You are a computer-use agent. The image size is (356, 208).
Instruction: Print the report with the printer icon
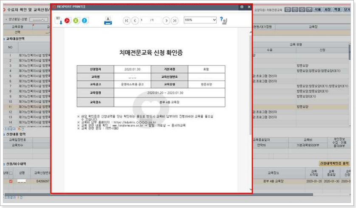[x=108, y=21]
